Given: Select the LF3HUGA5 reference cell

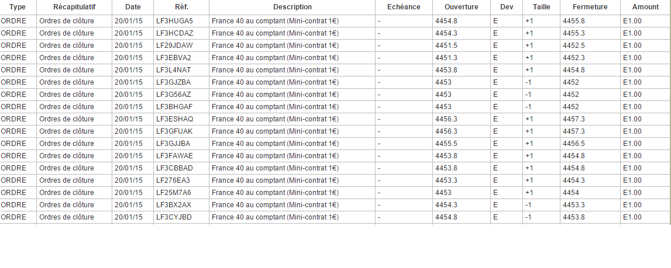Looking at the screenshot, I should pyautogui.click(x=174, y=21).
